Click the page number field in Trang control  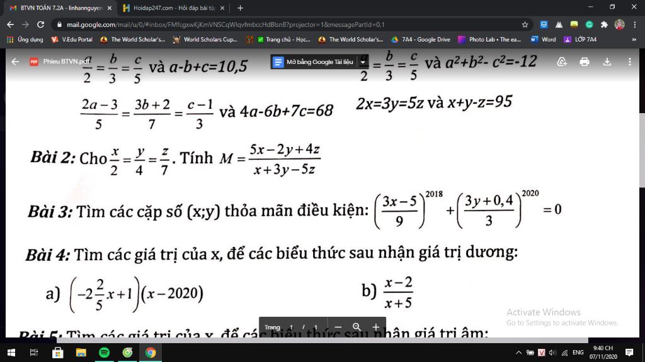click(x=291, y=327)
